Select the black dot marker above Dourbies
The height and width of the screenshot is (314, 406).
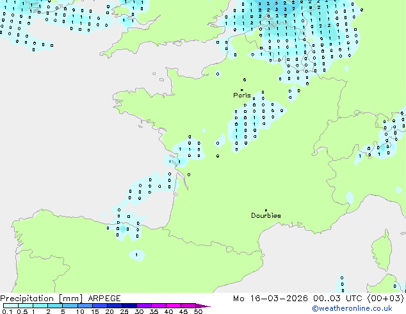point(266,210)
